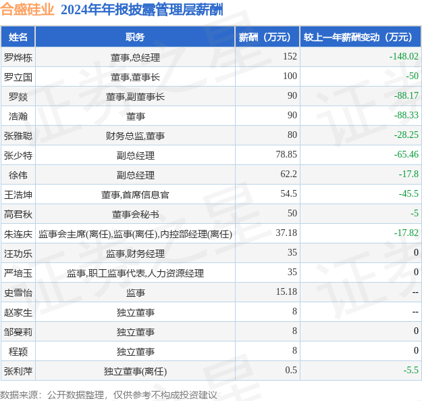Click the name cell 汪功乐
Screen dimensions: 422x401
18,254
